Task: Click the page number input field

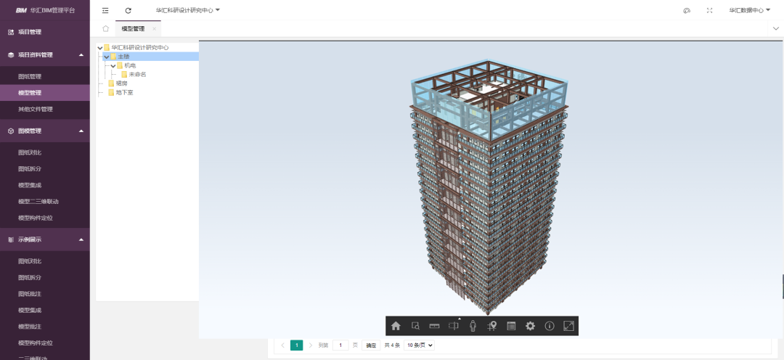Action: 340,345
